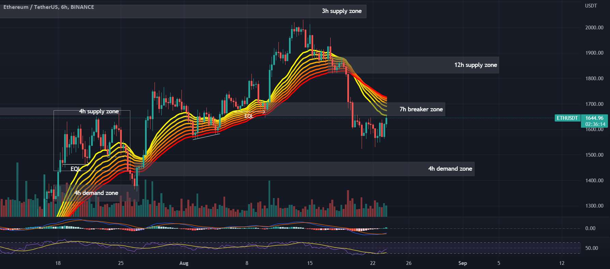Click the EQL label near 8 August

click(x=249, y=116)
